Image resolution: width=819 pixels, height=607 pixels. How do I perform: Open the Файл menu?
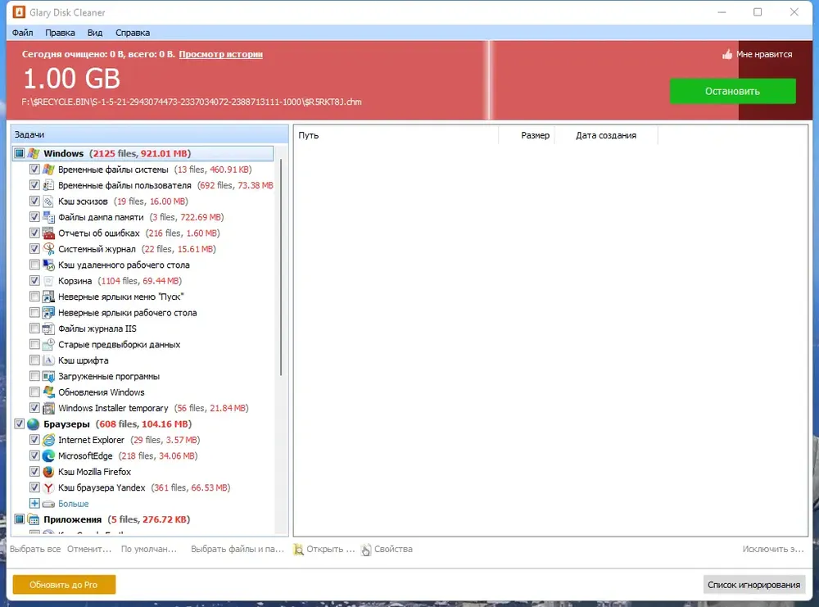(x=22, y=33)
